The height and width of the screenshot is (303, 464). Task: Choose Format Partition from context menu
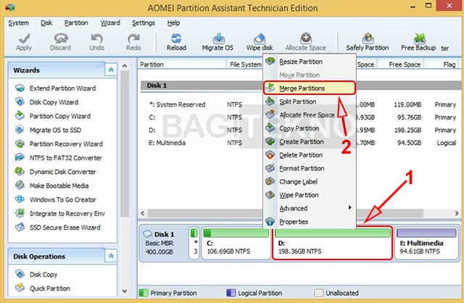(310, 168)
